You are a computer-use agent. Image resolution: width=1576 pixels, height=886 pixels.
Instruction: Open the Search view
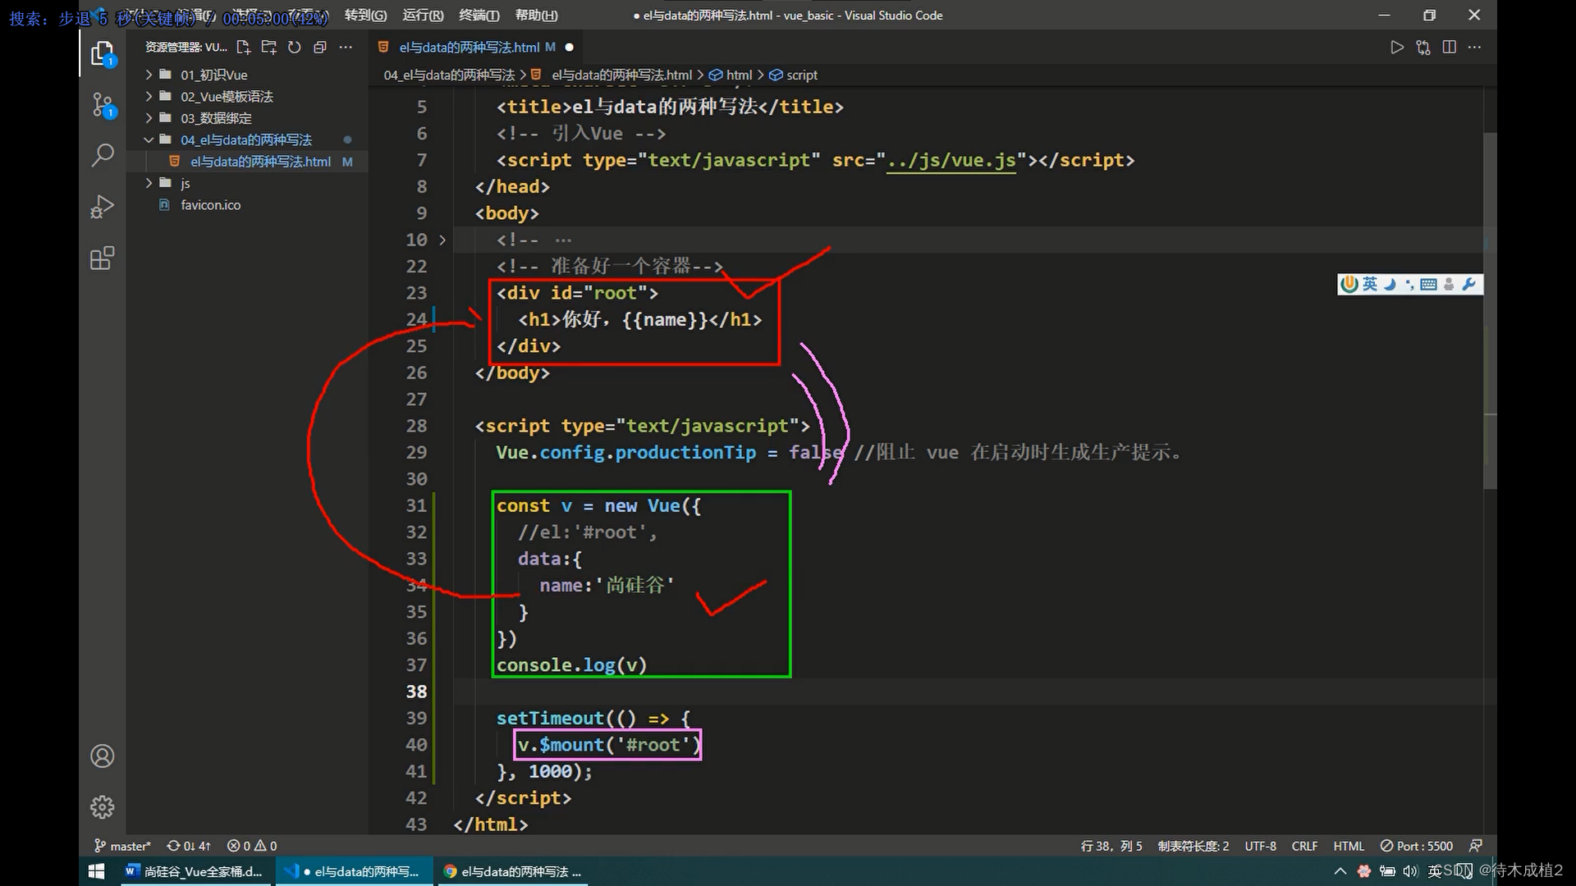point(103,155)
